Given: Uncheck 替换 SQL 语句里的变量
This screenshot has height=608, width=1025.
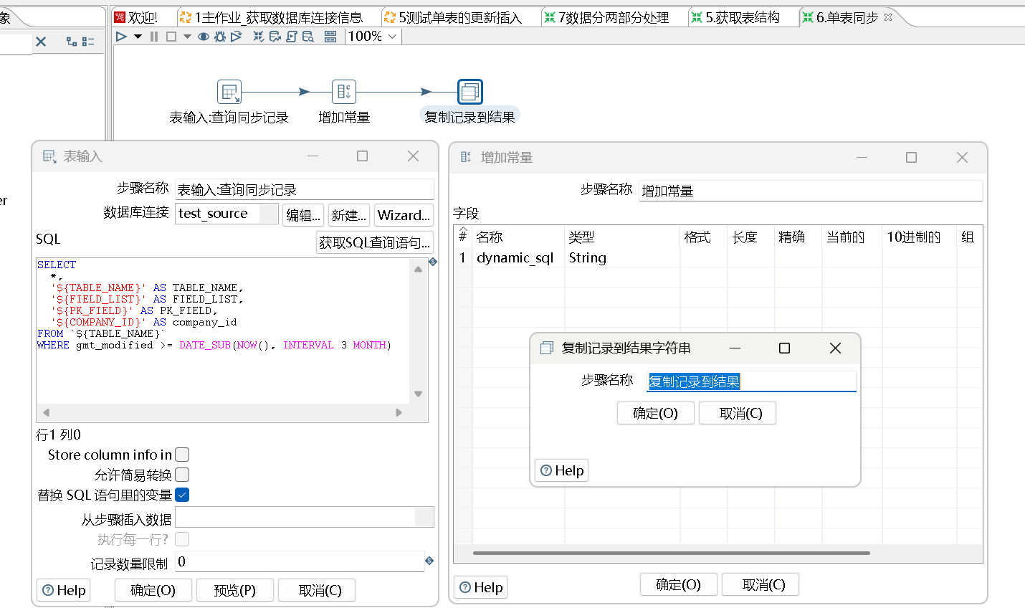Looking at the screenshot, I should point(182,495).
